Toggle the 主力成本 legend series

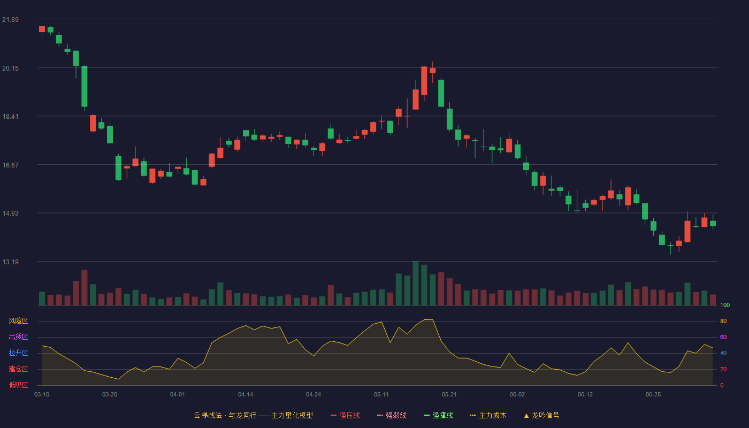tap(488, 415)
